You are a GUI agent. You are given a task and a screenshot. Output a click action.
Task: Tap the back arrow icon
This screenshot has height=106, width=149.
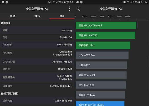[79, 9]
